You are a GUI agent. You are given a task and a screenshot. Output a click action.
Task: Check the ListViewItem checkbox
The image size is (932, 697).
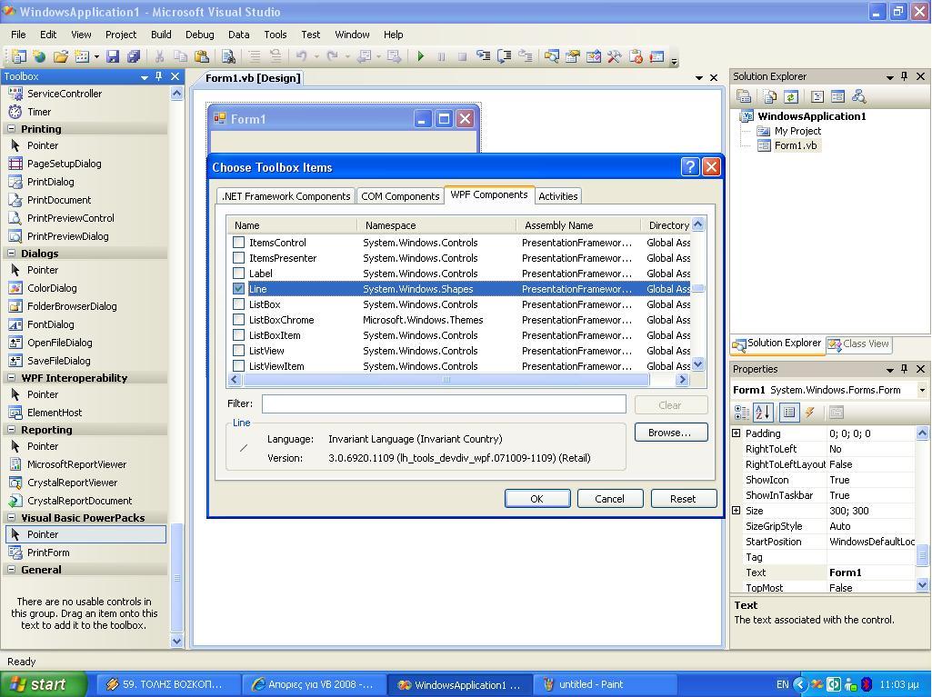point(238,366)
